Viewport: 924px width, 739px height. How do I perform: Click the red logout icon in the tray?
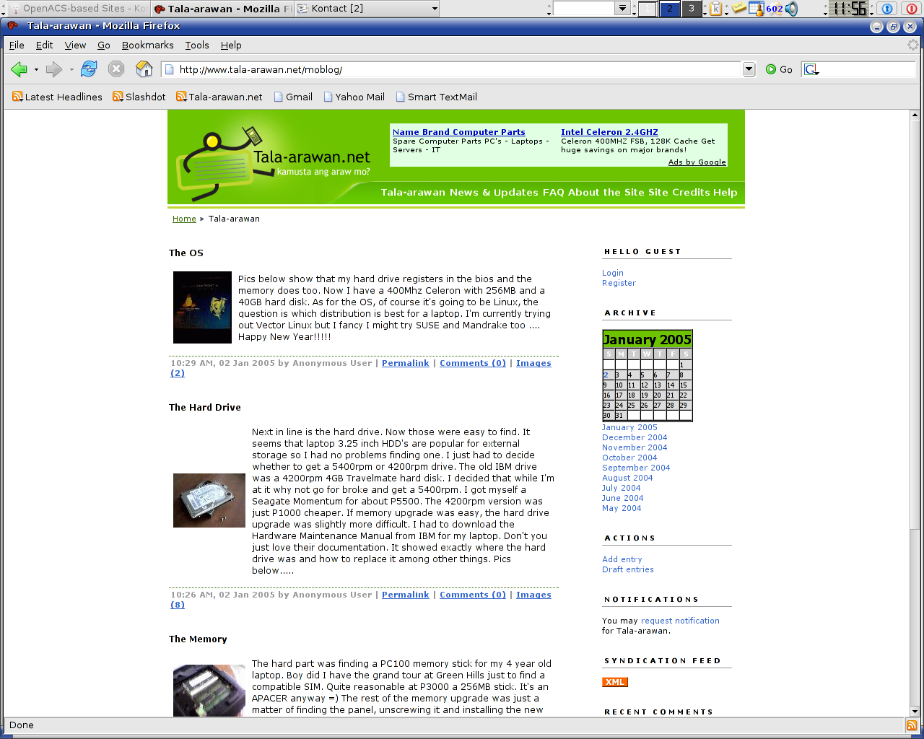tap(910, 9)
